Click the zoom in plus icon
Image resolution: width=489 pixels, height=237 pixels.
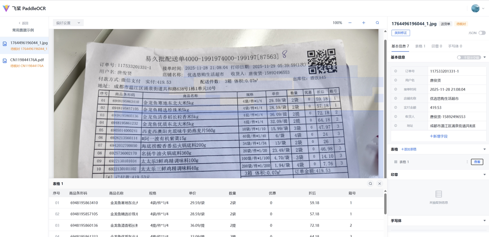click(x=363, y=23)
